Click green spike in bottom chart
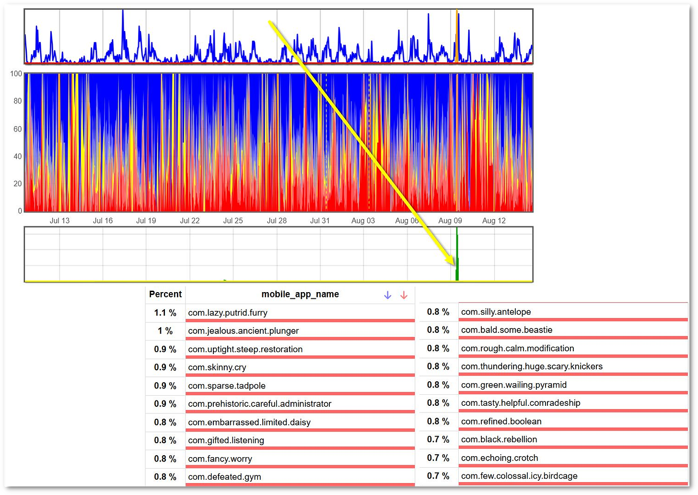This screenshot has height=495, width=698. click(x=457, y=254)
